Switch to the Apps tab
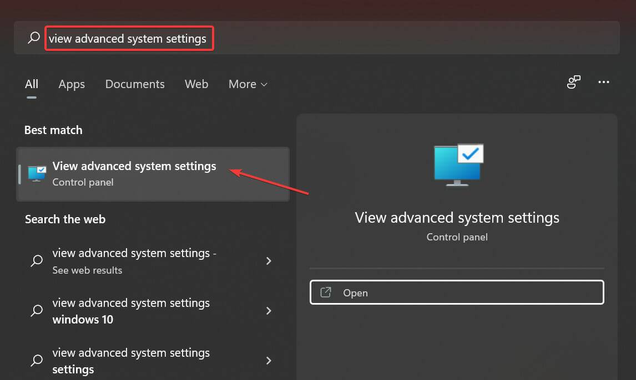Image resolution: width=636 pixels, height=380 pixels. pyautogui.click(x=71, y=84)
